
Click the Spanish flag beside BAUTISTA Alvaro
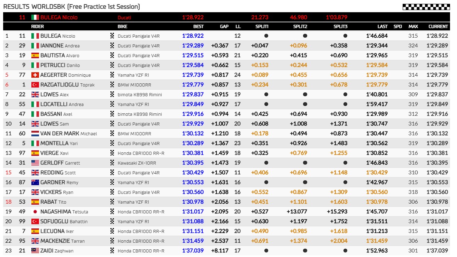point(35,55)
